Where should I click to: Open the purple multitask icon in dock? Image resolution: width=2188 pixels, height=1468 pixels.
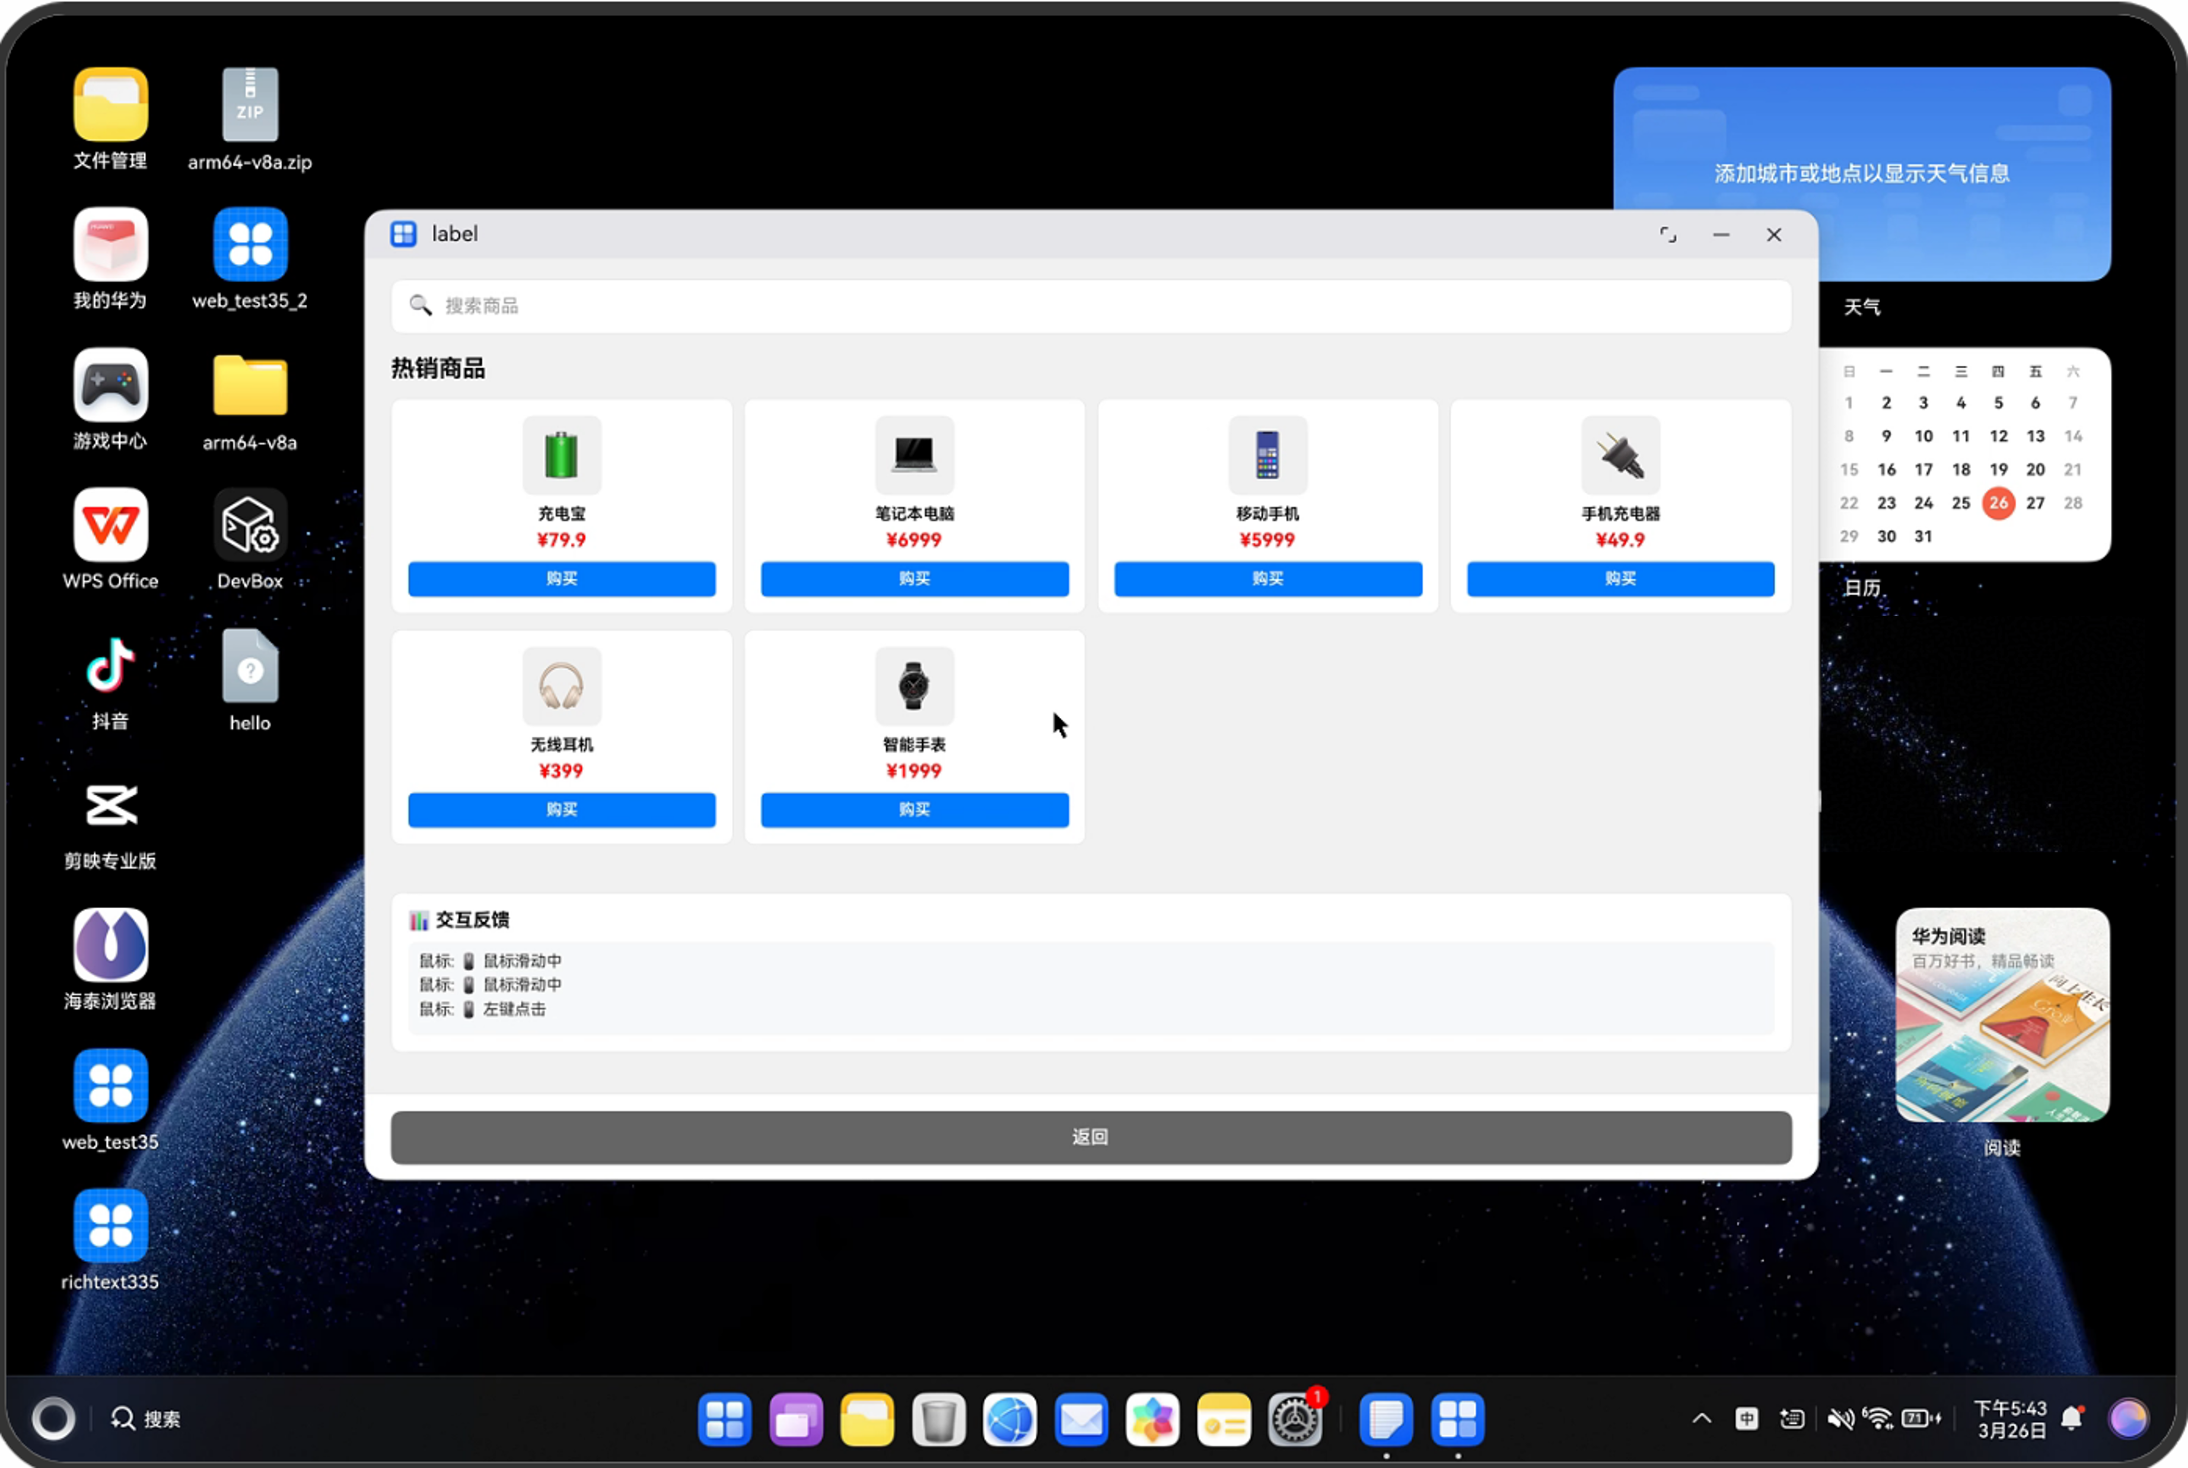pos(796,1419)
